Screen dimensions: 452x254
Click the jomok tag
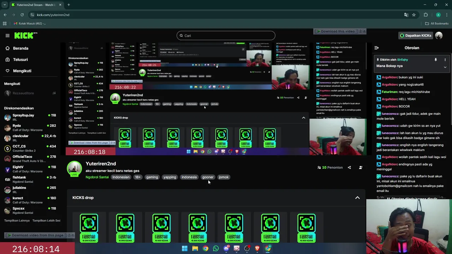pyautogui.click(x=224, y=177)
